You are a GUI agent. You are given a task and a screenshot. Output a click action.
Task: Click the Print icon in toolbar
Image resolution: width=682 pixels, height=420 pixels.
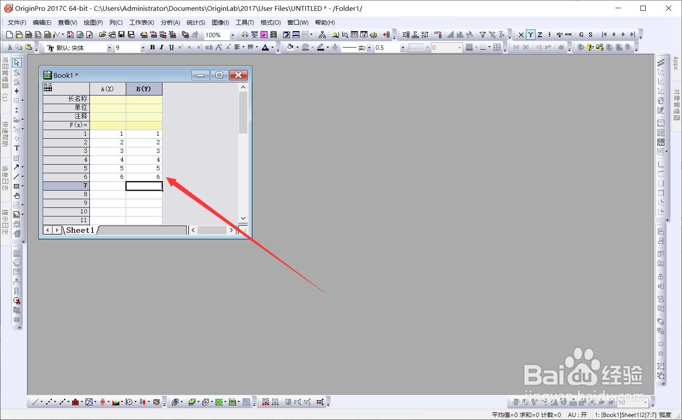coord(245,35)
